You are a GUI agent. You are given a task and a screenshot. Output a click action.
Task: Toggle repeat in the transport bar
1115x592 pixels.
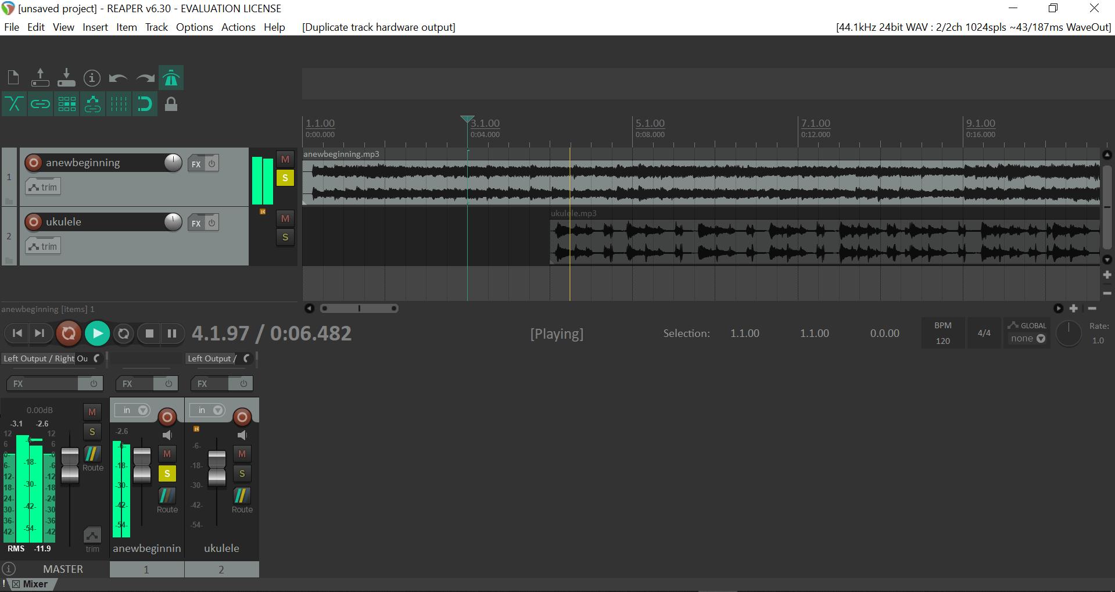(x=123, y=333)
